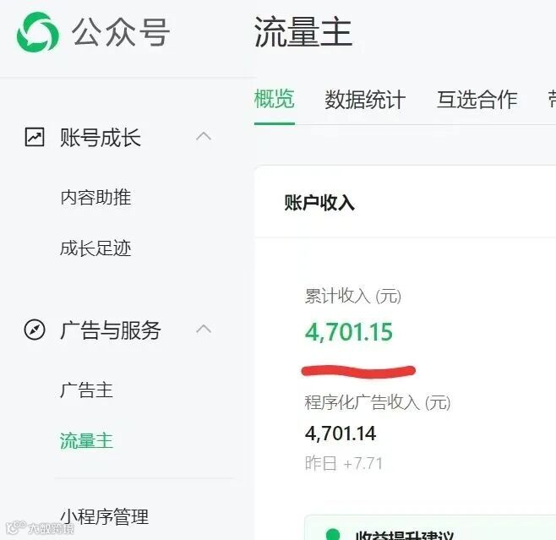This screenshot has width=556, height=540.
Task: Click the green 公众号 logo icon
Action: pyautogui.click(x=37, y=32)
